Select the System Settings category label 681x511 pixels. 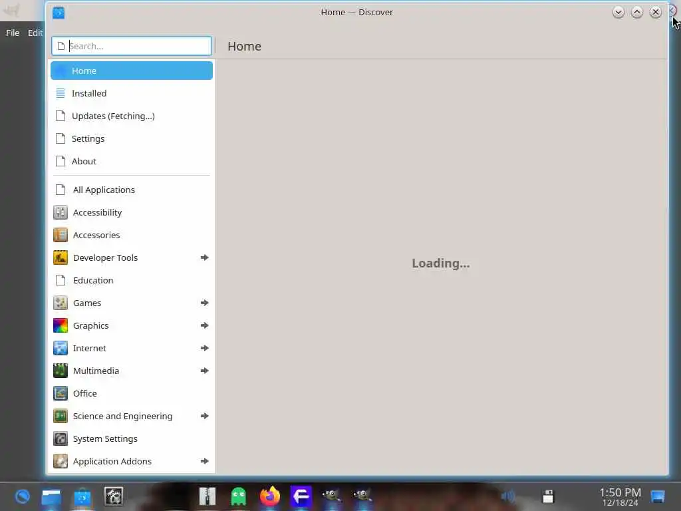105,439
